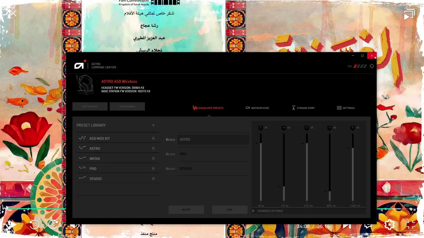Select the EQ 01 ASTRO slot
This screenshot has height=238, width=424.
point(213,139)
